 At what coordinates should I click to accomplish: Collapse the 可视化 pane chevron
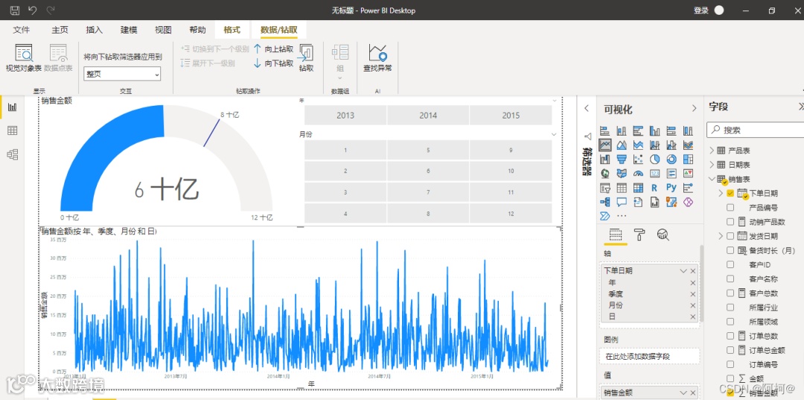point(695,108)
